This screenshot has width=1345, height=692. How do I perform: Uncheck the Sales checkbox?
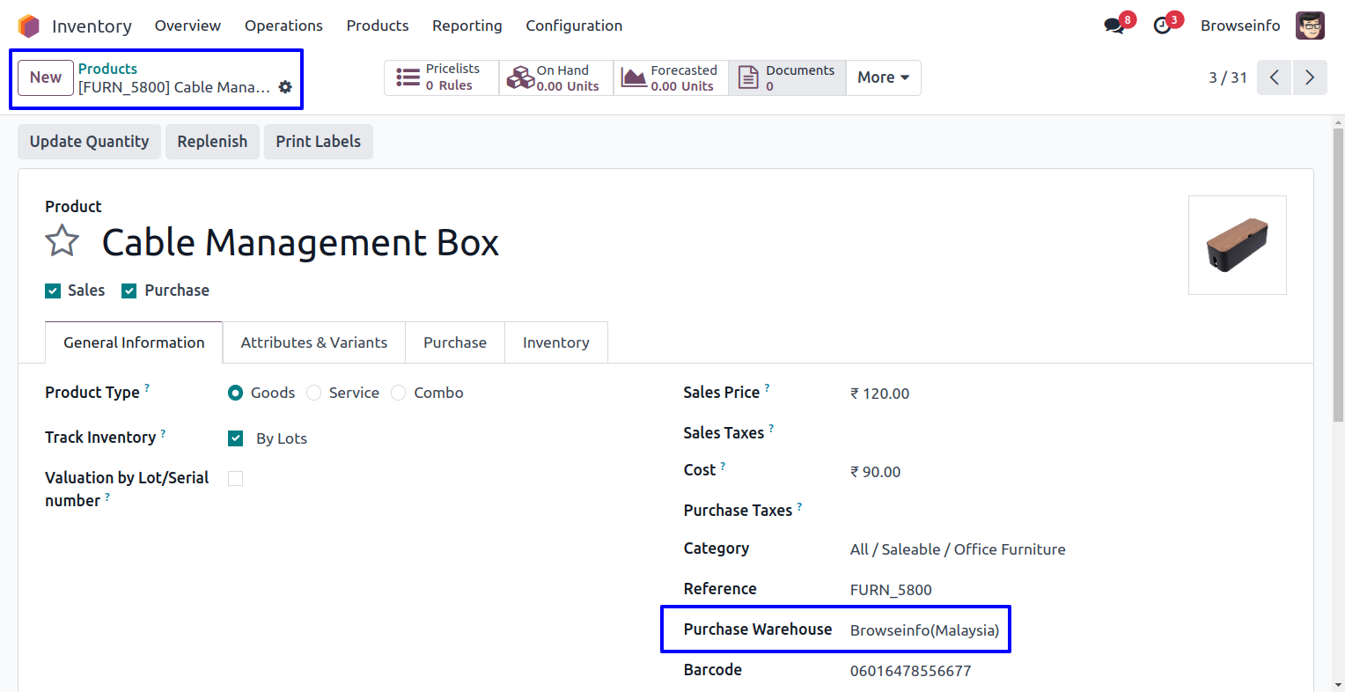point(53,291)
